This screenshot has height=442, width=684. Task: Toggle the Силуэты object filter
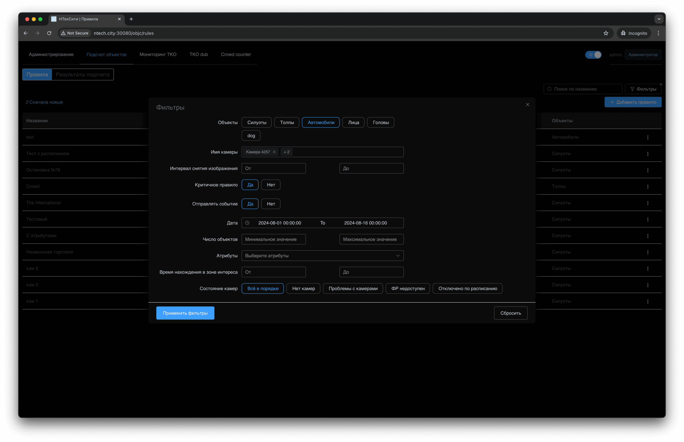pyautogui.click(x=256, y=122)
